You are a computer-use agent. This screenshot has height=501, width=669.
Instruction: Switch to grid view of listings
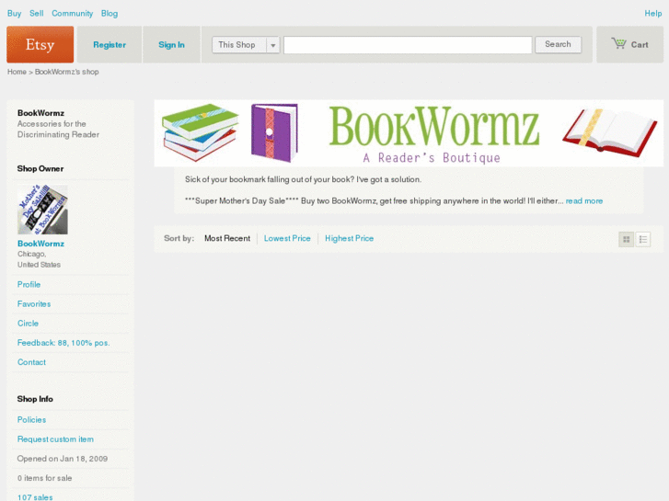[x=627, y=240]
